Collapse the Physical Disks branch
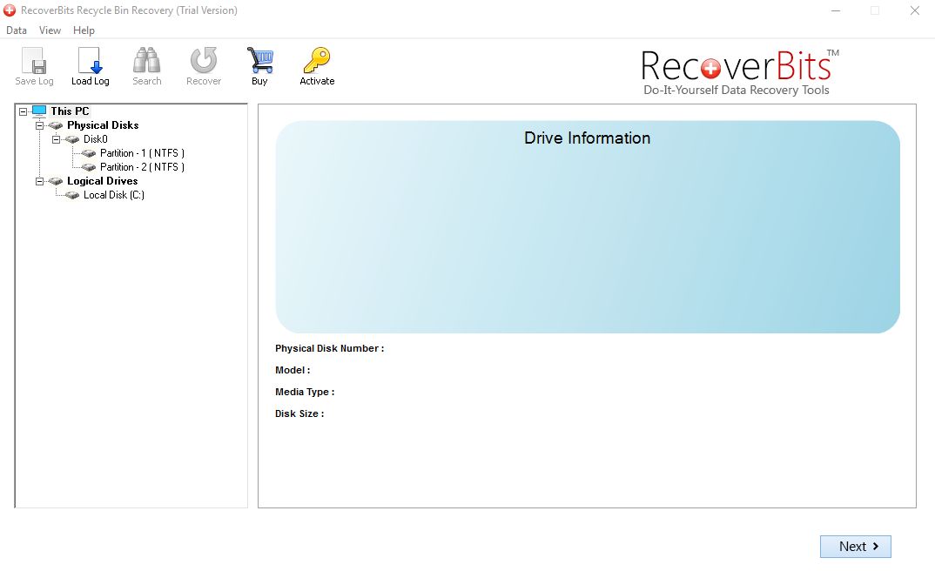The width and height of the screenshot is (935, 578). 38,124
